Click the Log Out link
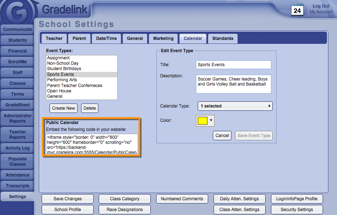Screen dimensions: 337x215 coord(320,6)
